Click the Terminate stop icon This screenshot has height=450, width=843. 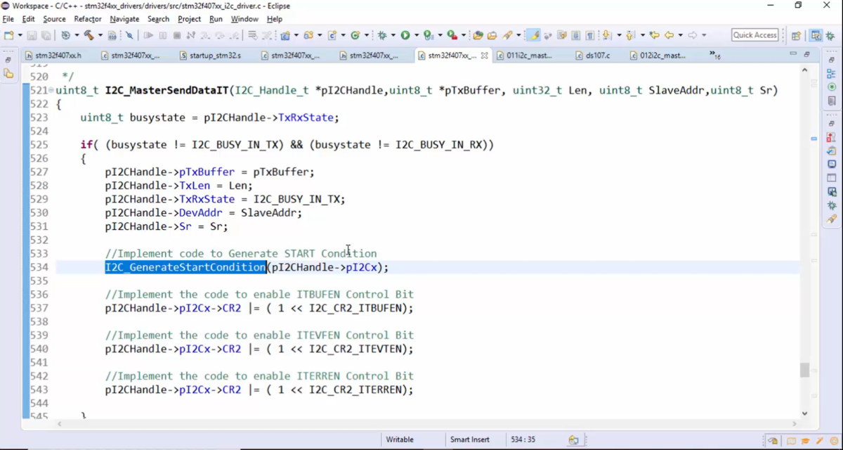[177, 35]
